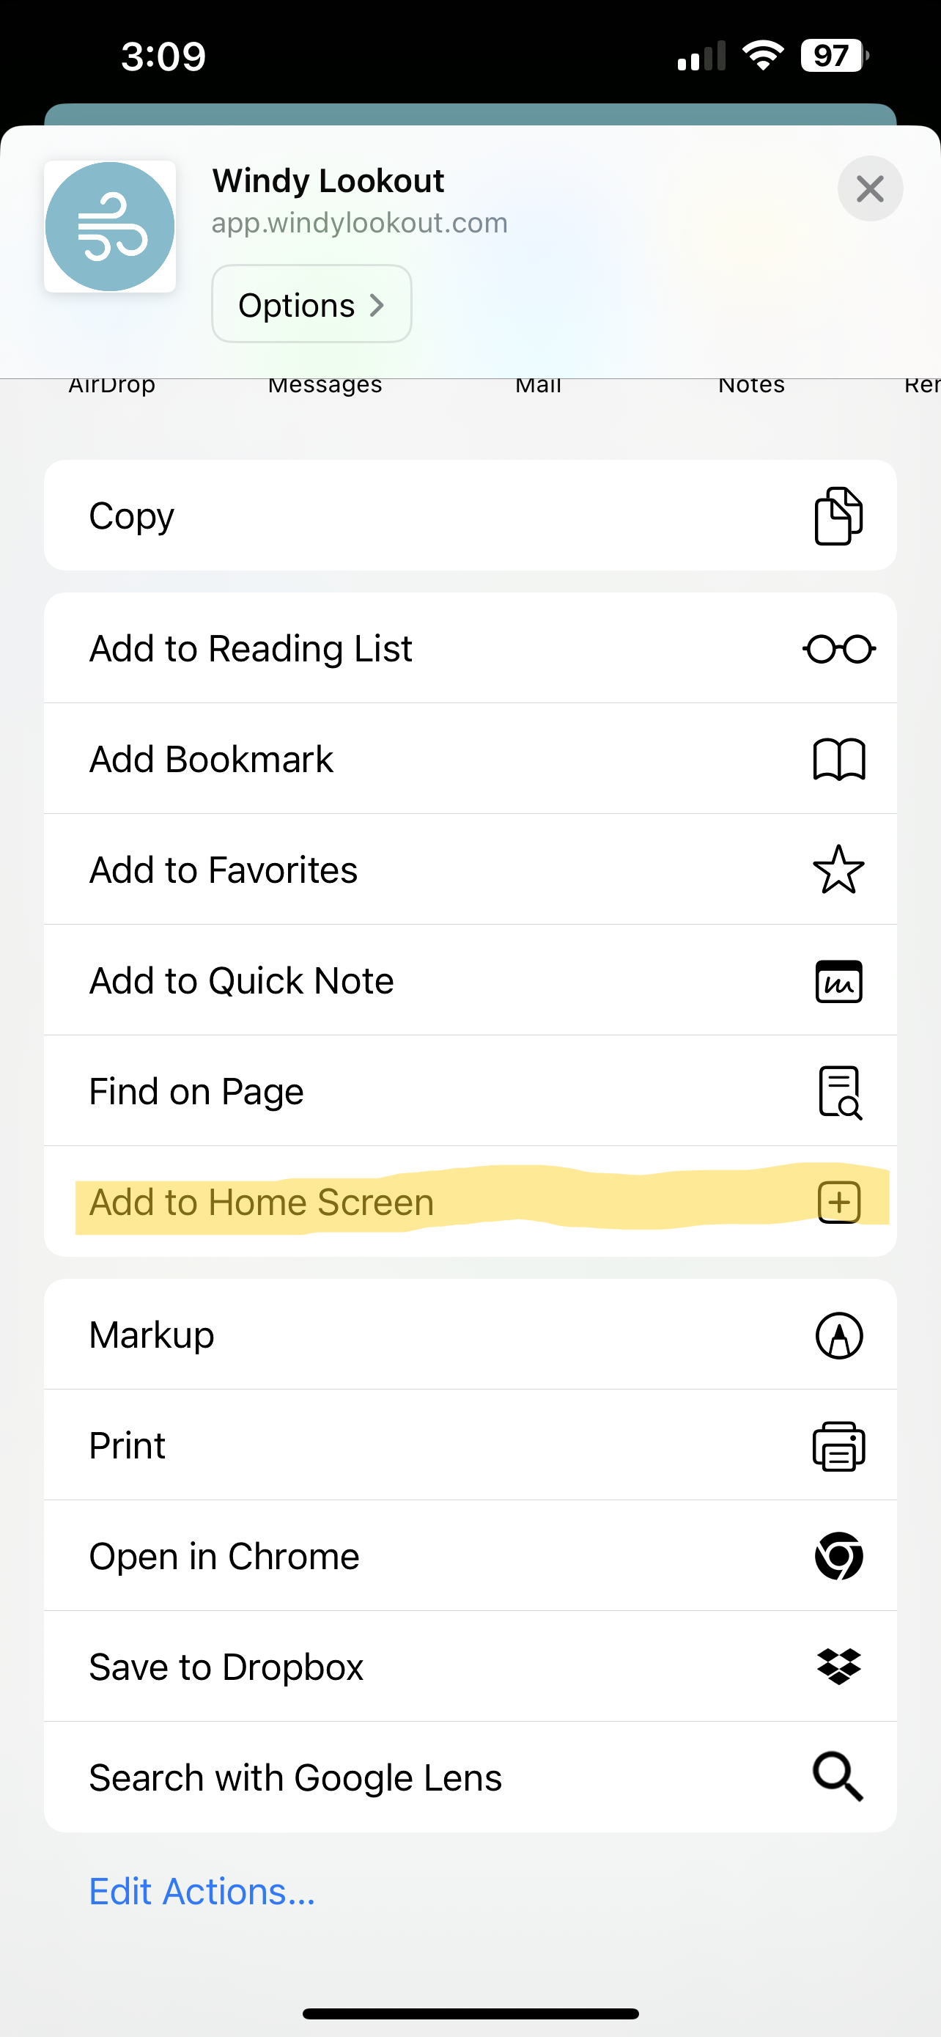
Task: Share via Messages
Action: pos(325,386)
